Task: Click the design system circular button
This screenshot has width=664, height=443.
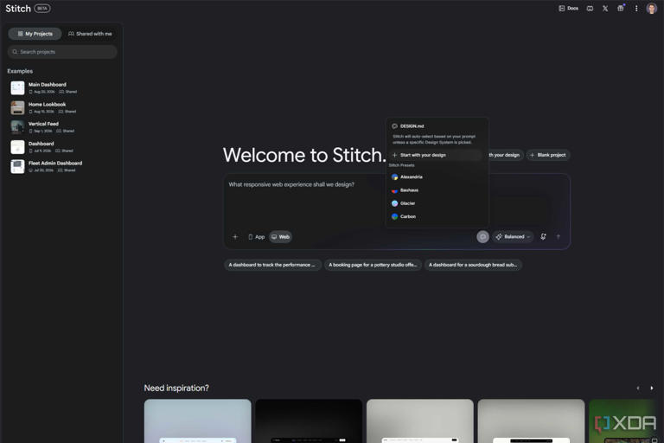Action: point(482,236)
